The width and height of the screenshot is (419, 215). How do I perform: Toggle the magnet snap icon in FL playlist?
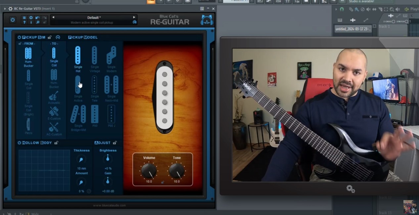[x=342, y=9]
